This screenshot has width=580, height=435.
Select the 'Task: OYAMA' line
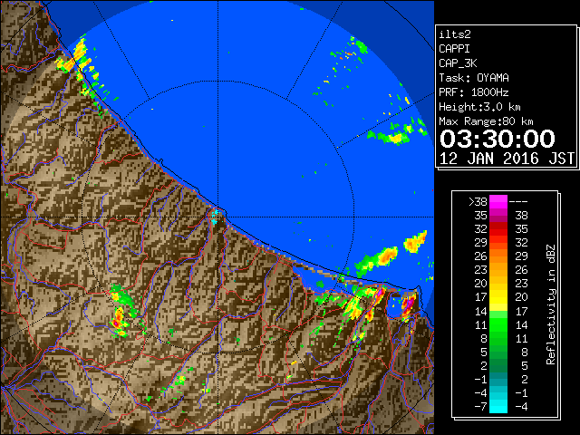pyautogui.click(x=474, y=78)
